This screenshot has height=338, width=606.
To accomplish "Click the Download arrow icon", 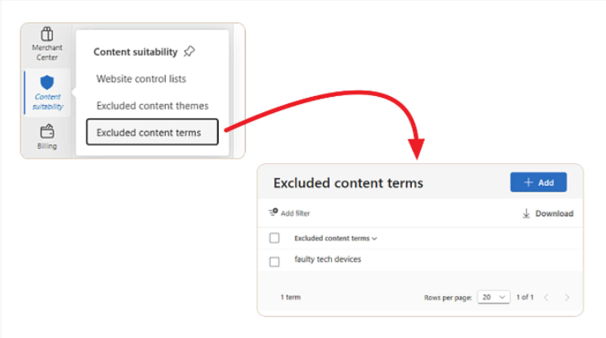I will pyautogui.click(x=526, y=213).
